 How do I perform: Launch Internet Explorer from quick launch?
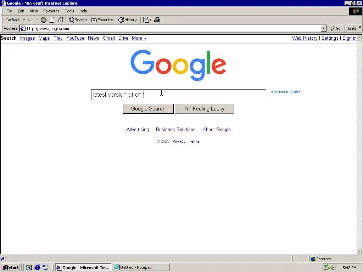click(x=37, y=268)
